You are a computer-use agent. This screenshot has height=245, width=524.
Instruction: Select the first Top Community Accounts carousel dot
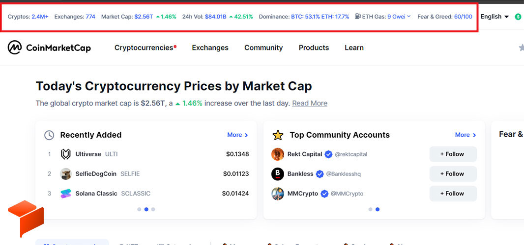pos(370,209)
